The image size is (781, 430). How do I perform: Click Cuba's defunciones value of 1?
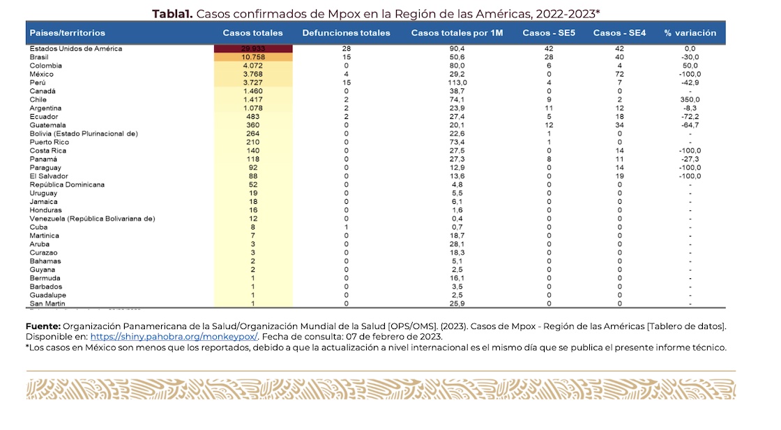(x=347, y=227)
